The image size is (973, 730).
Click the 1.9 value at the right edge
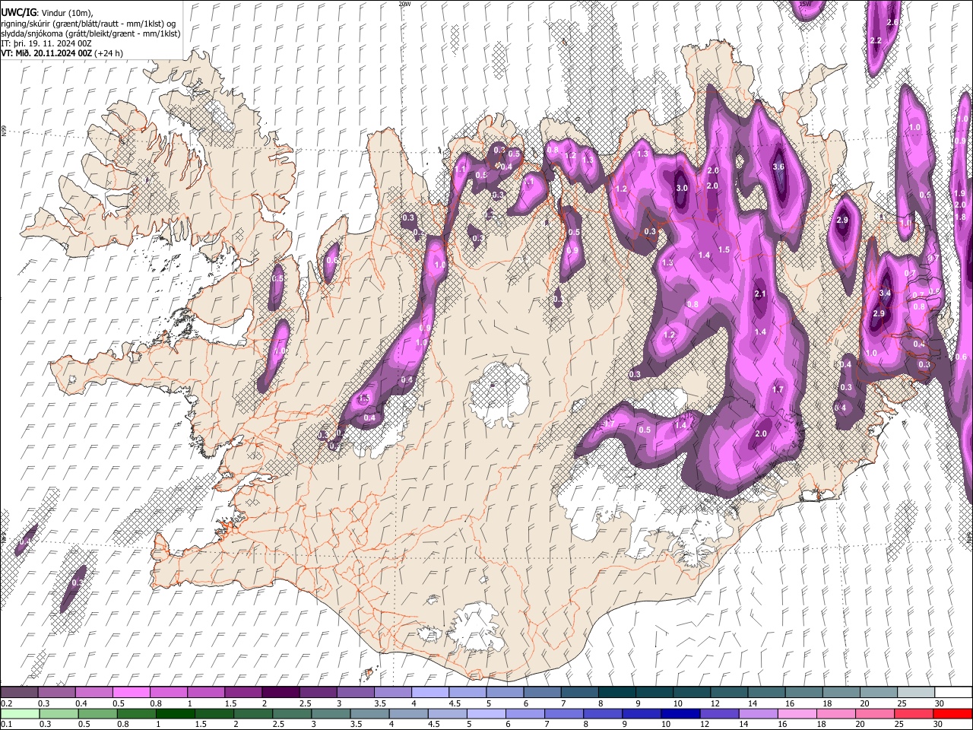pyautogui.click(x=959, y=194)
